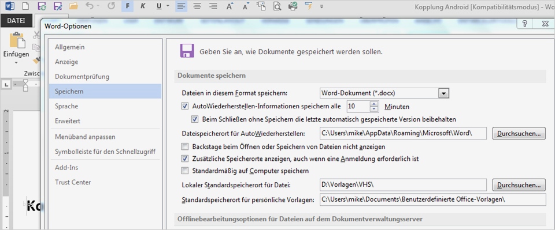Click the save icon with green arrows
This screenshot has height=230, width=555.
[x=42, y=6]
